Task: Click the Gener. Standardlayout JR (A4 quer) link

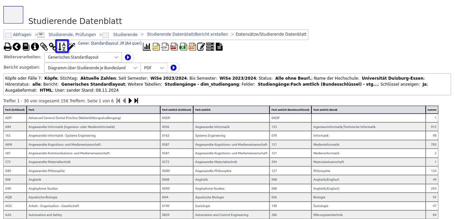Action: pos(110,43)
